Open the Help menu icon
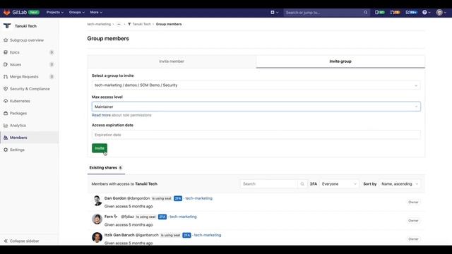This screenshot has width=452, height=254. [x=427, y=13]
